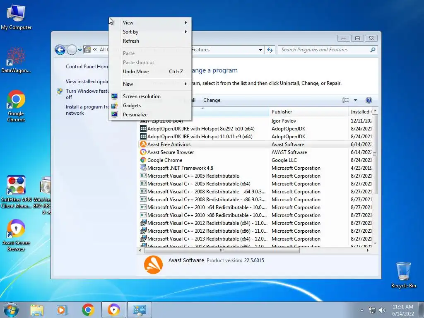Open the Google Chrome desktop shortcut

16,106
